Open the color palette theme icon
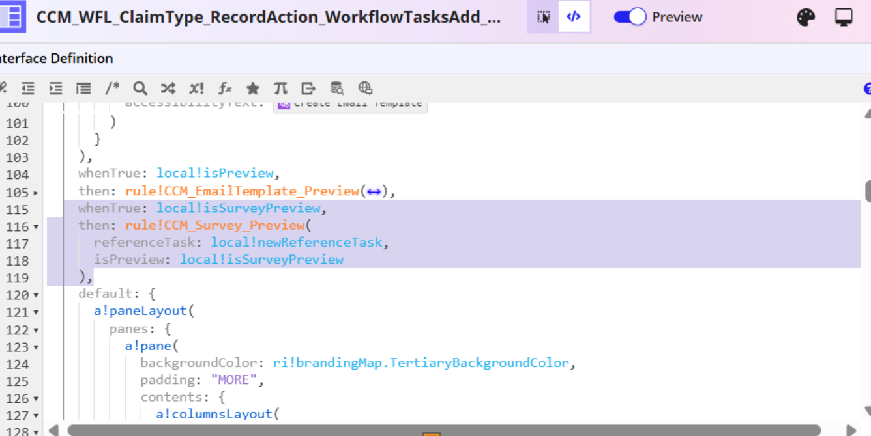The height and width of the screenshot is (436, 871). coord(806,17)
